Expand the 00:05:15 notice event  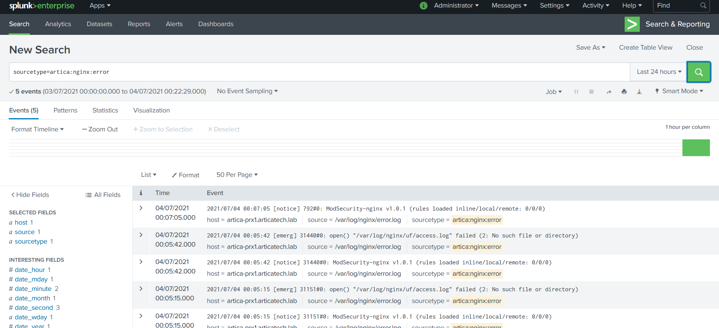[141, 316]
